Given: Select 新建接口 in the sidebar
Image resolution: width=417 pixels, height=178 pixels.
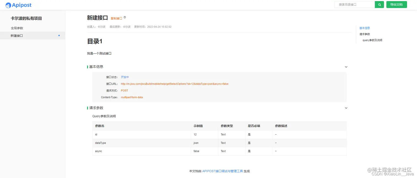Looking at the screenshot, I should pyautogui.click(x=33, y=35).
